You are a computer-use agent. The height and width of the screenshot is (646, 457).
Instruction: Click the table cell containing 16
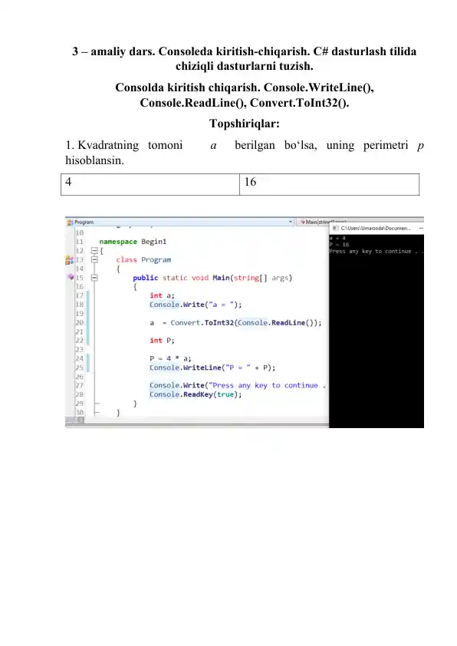pyautogui.click(x=330, y=184)
